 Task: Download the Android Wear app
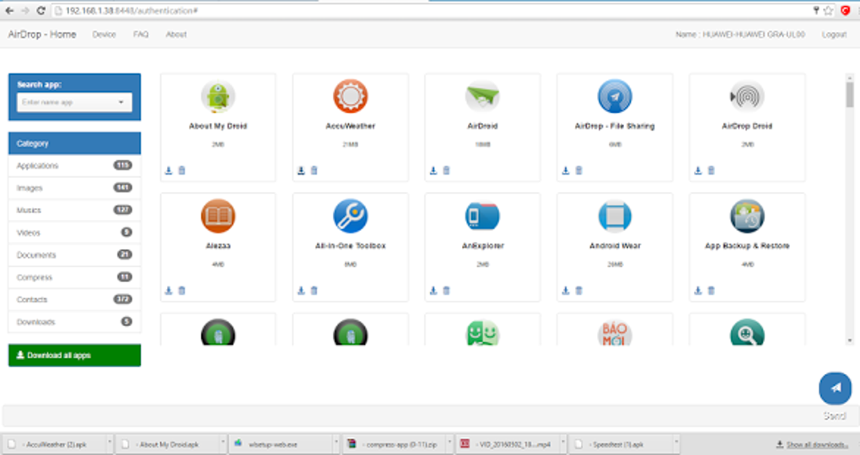pos(566,291)
